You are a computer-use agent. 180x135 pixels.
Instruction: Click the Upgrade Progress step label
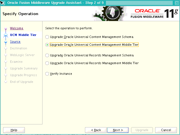[x=23, y=75]
